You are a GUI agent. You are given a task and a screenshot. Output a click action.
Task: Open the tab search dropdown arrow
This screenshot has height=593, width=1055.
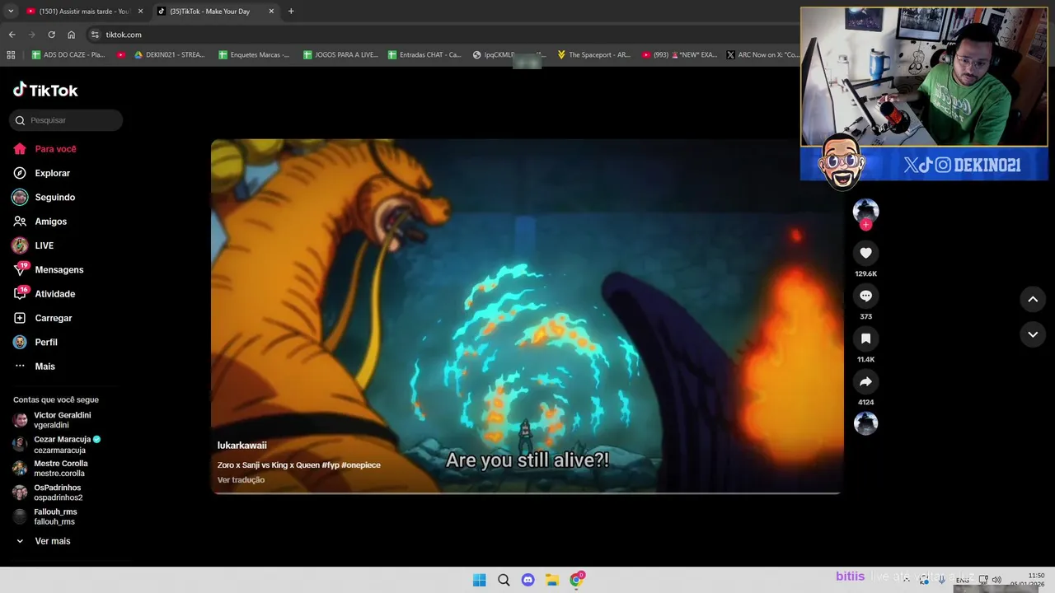click(x=10, y=12)
